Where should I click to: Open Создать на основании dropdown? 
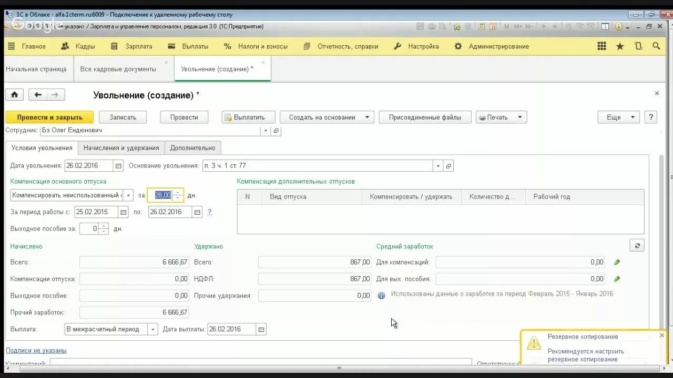(x=327, y=117)
